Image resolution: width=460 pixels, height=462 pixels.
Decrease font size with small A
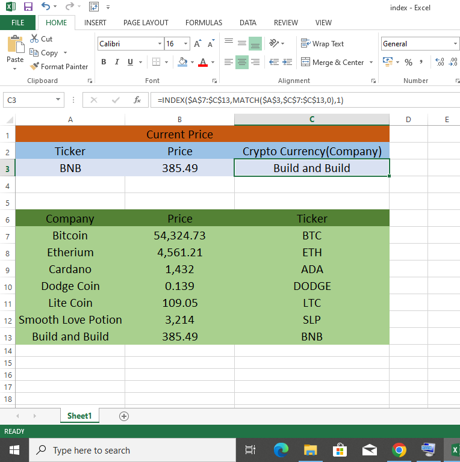211,43
